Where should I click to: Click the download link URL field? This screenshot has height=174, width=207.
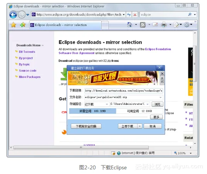(x=124, y=91)
